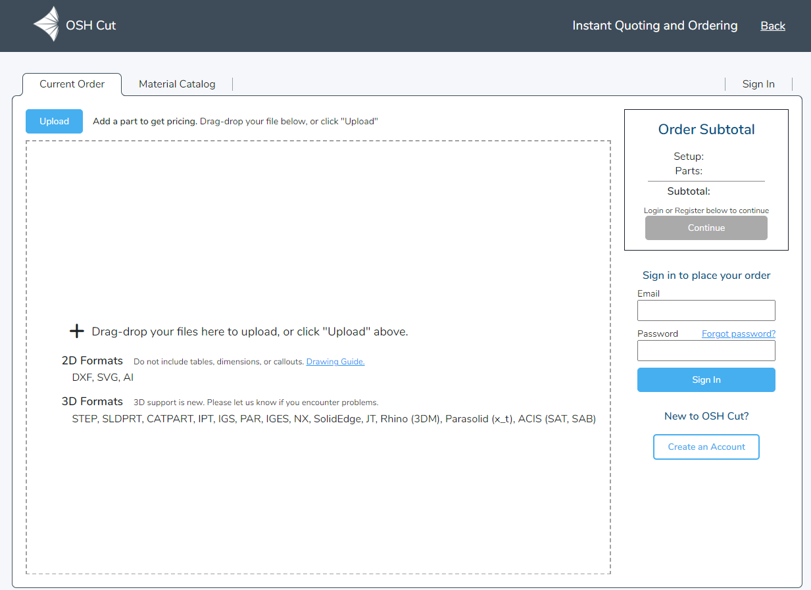811x590 pixels.
Task: Submit login with the blue Sign In button
Action: point(706,380)
